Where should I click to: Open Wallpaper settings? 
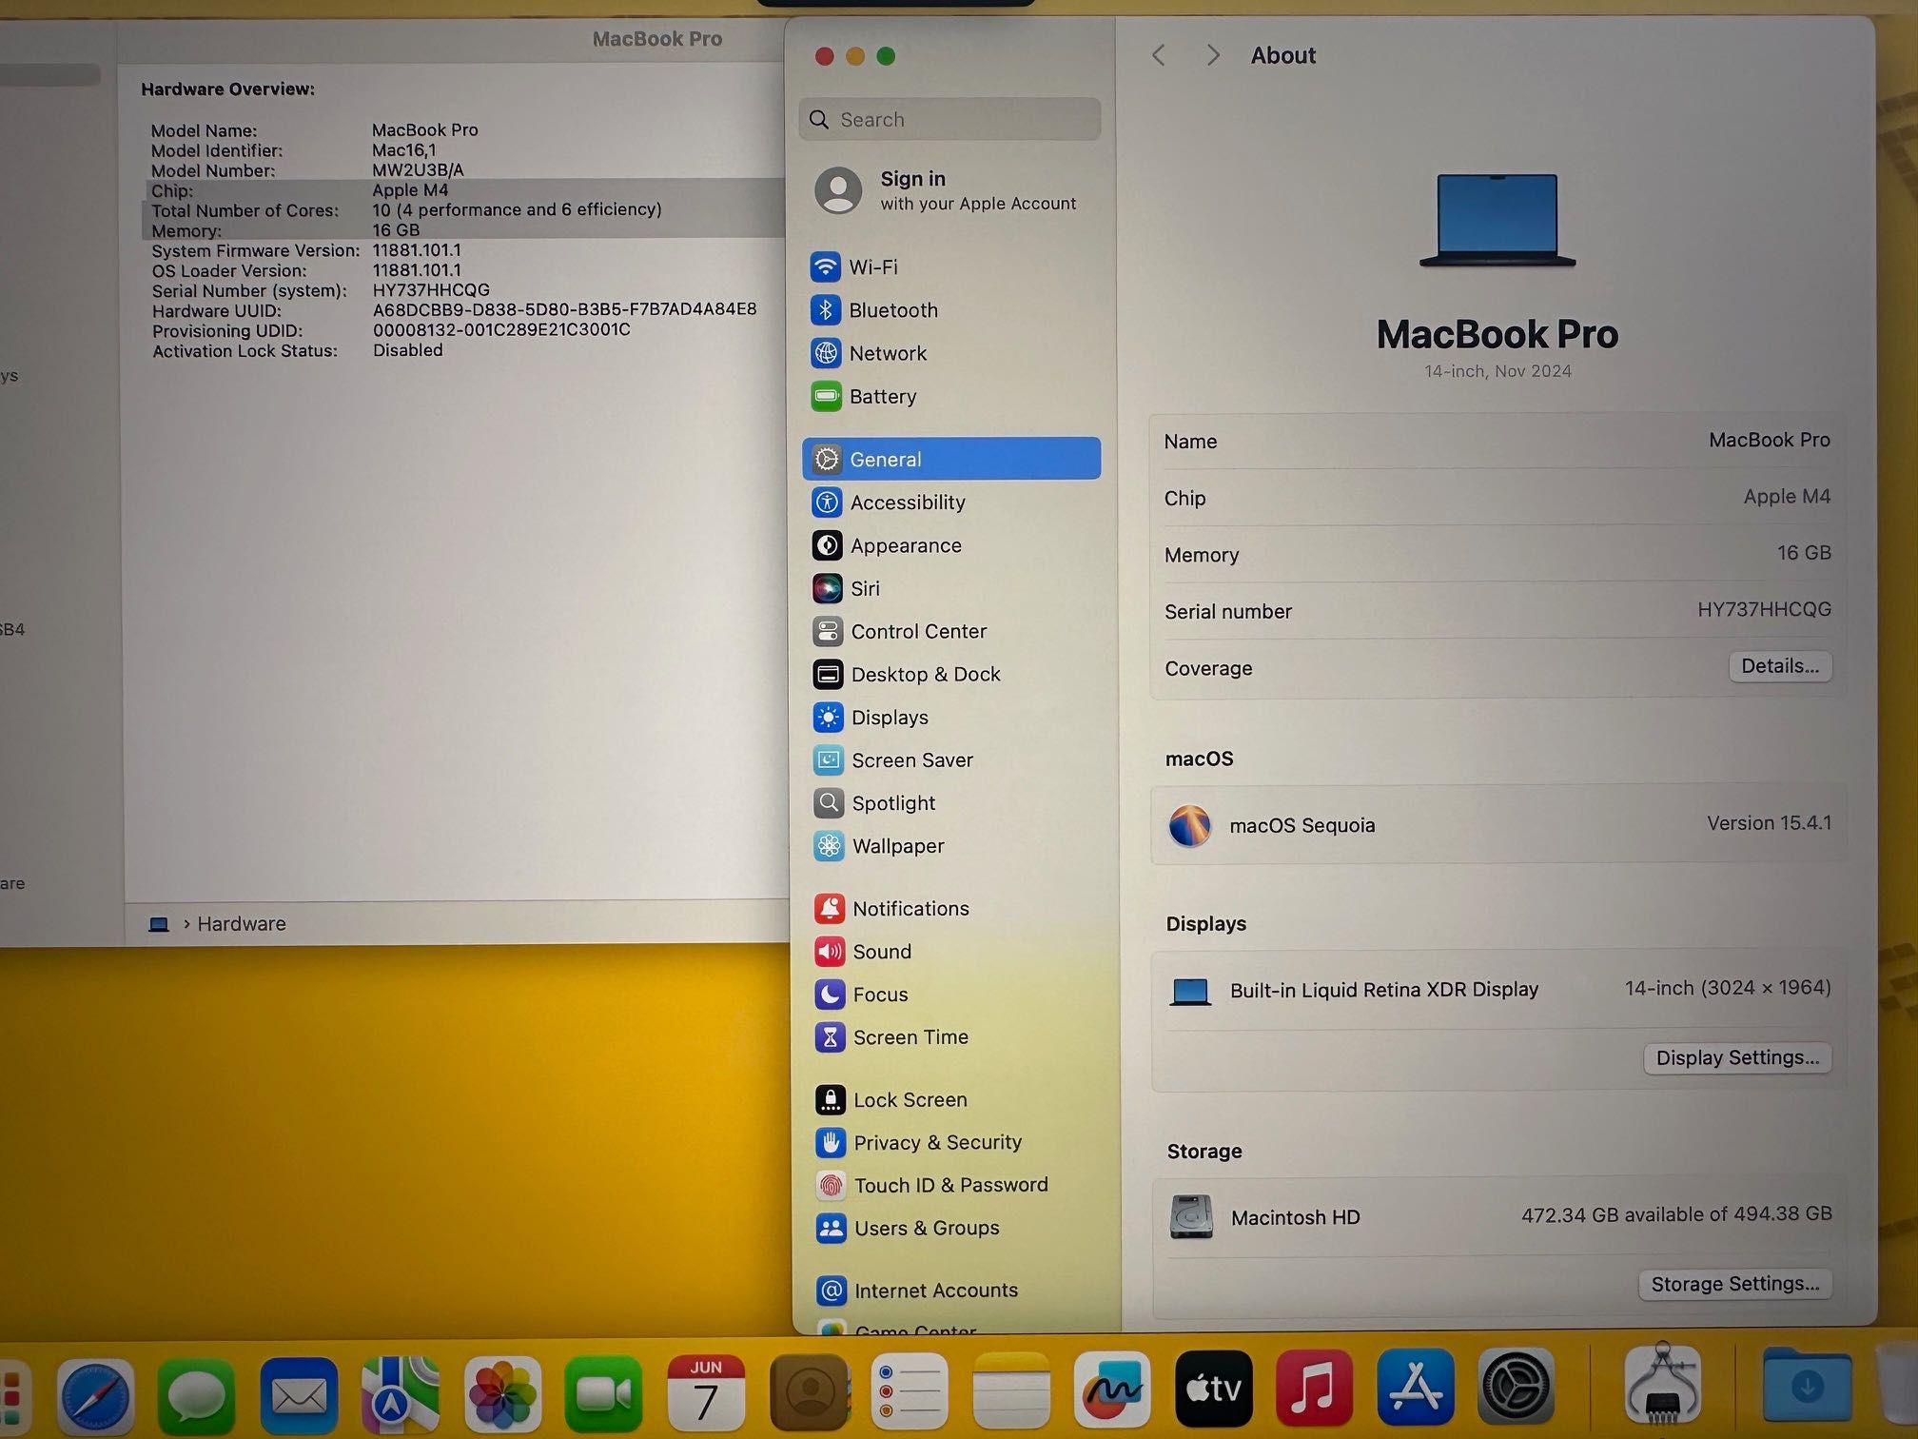(951, 845)
